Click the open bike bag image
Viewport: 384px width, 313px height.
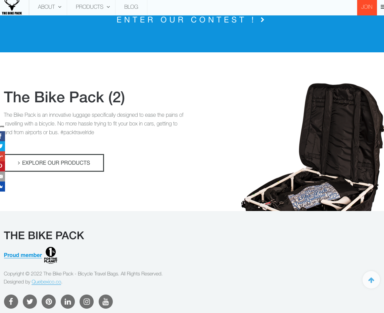pyautogui.click(x=313, y=147)
